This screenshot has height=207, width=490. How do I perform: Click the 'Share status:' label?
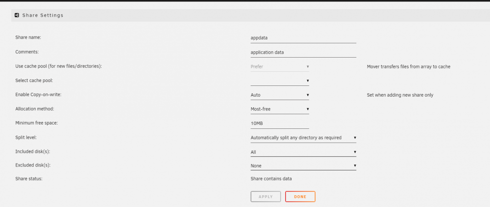click(29, 179)
